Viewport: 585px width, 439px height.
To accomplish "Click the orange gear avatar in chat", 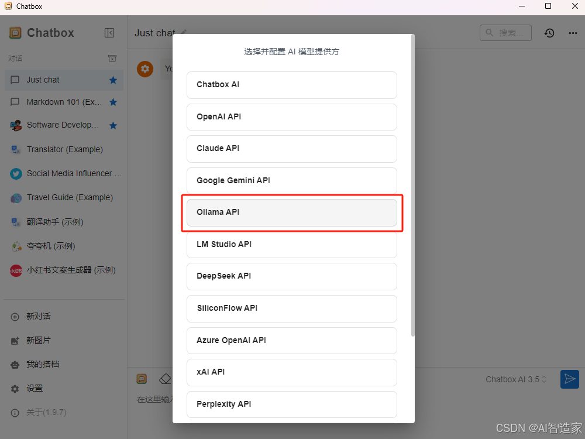I will click(x=145, y=68).
